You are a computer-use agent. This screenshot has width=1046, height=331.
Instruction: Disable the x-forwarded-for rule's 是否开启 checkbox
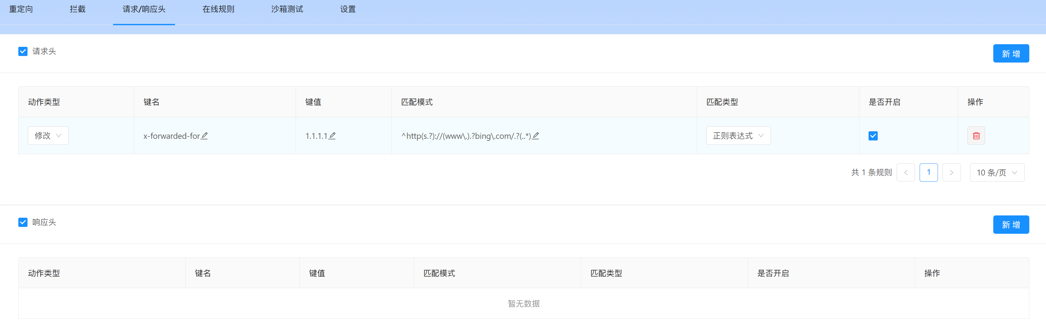872,136
